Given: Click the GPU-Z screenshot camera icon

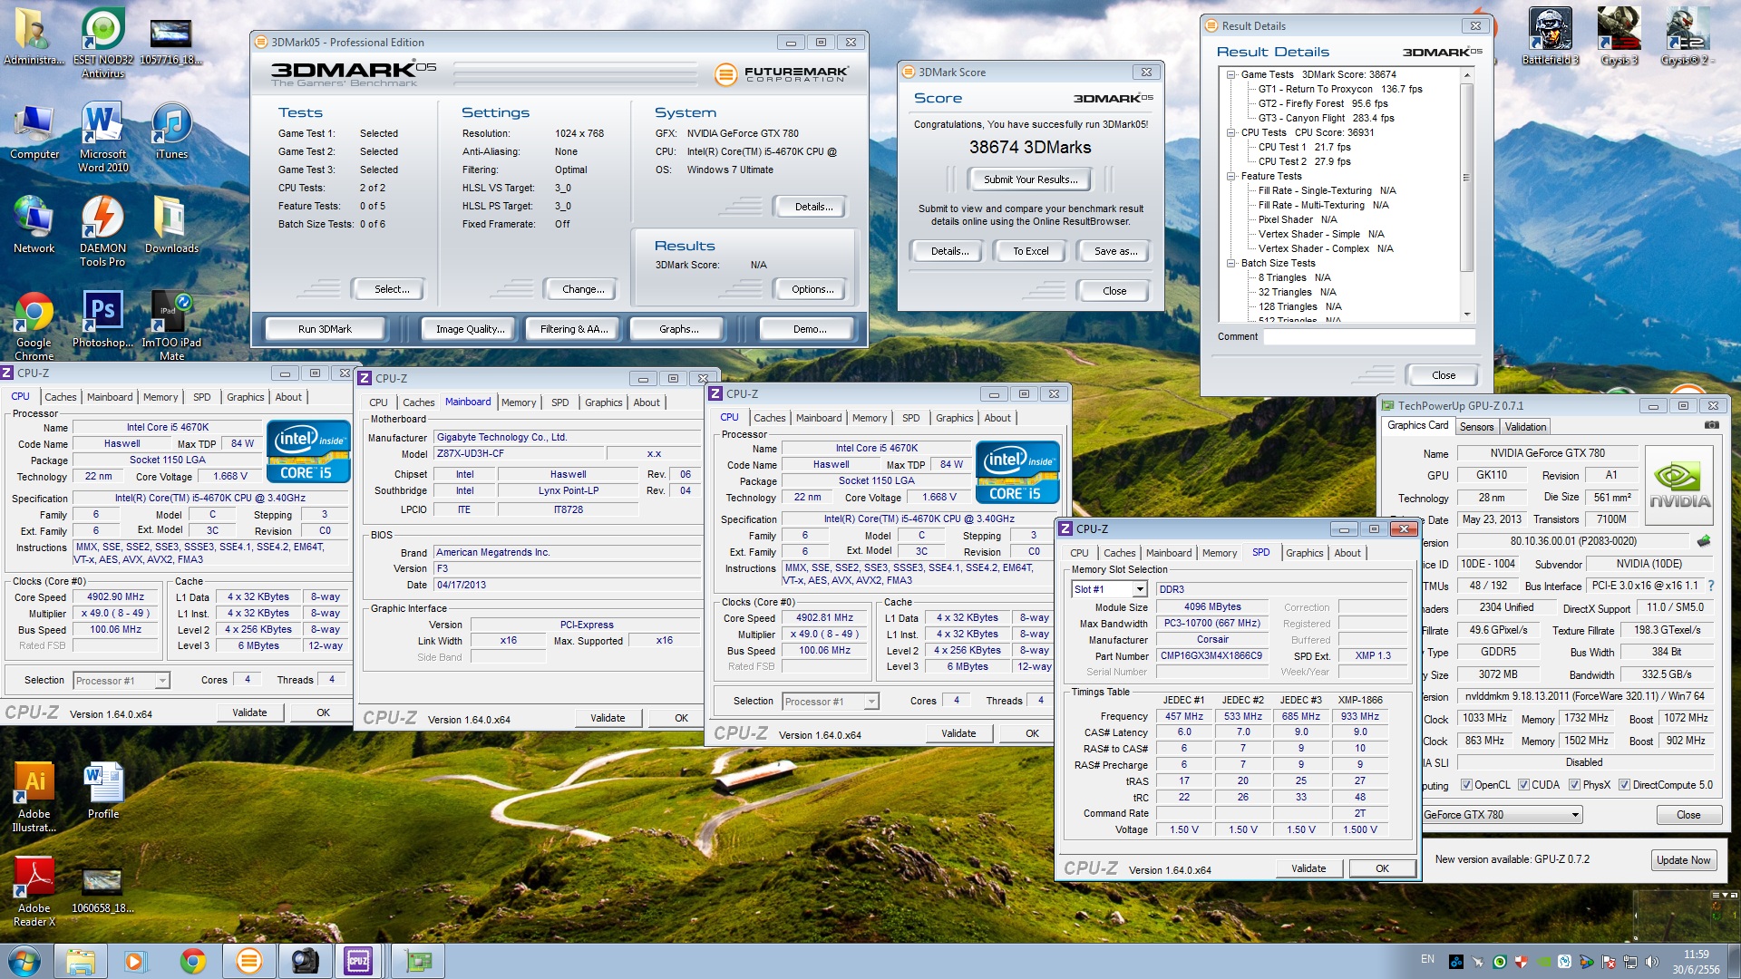Looking at the screenshot, I should [1711, 425].
